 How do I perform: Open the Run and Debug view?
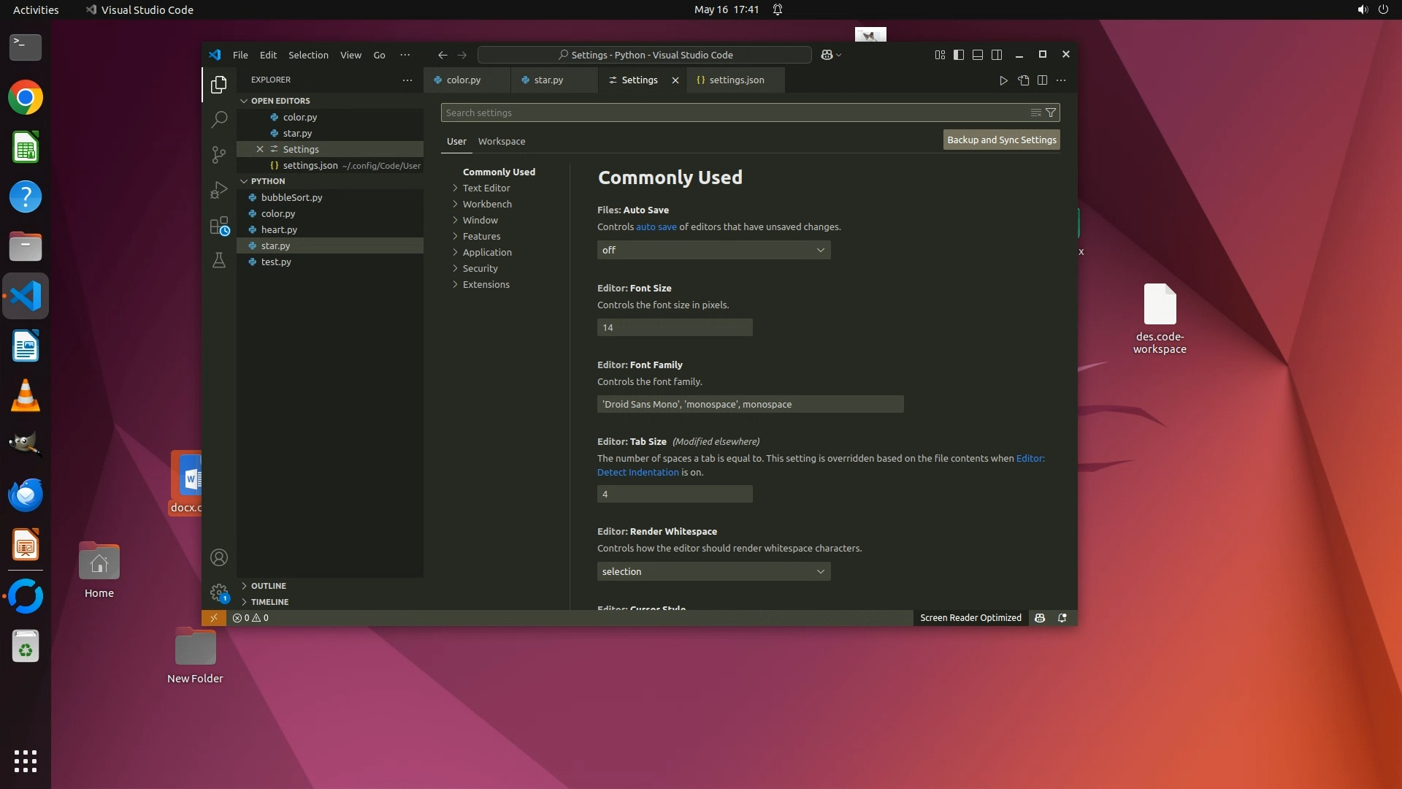click(218, 190)
